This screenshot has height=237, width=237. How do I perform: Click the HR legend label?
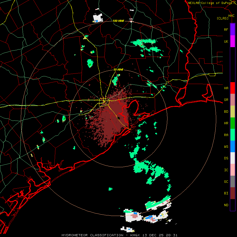tap(226, 123)
